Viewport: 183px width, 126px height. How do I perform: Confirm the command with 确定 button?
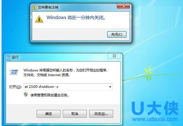(49, 114)
